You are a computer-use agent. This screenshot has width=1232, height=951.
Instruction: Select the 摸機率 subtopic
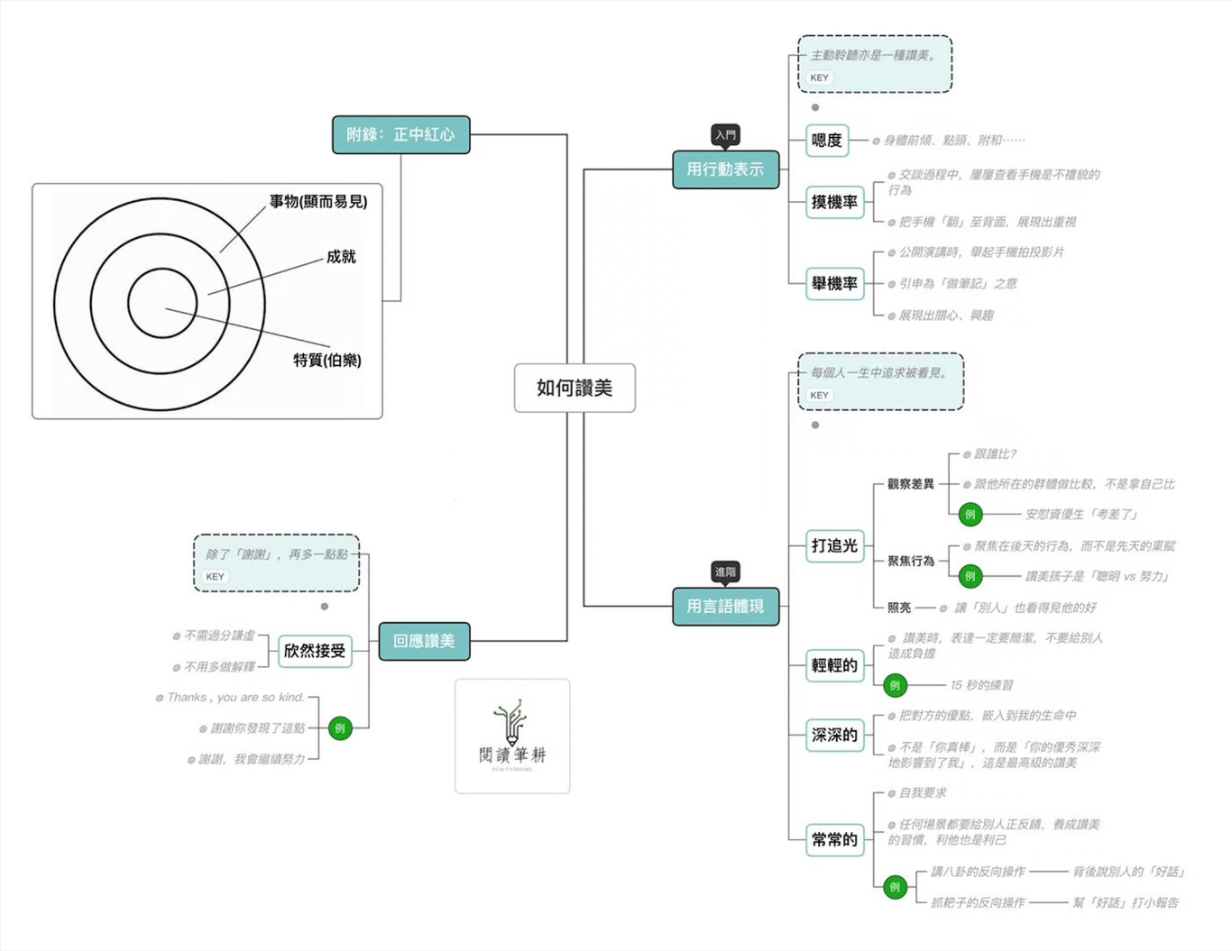coord(834,202)
